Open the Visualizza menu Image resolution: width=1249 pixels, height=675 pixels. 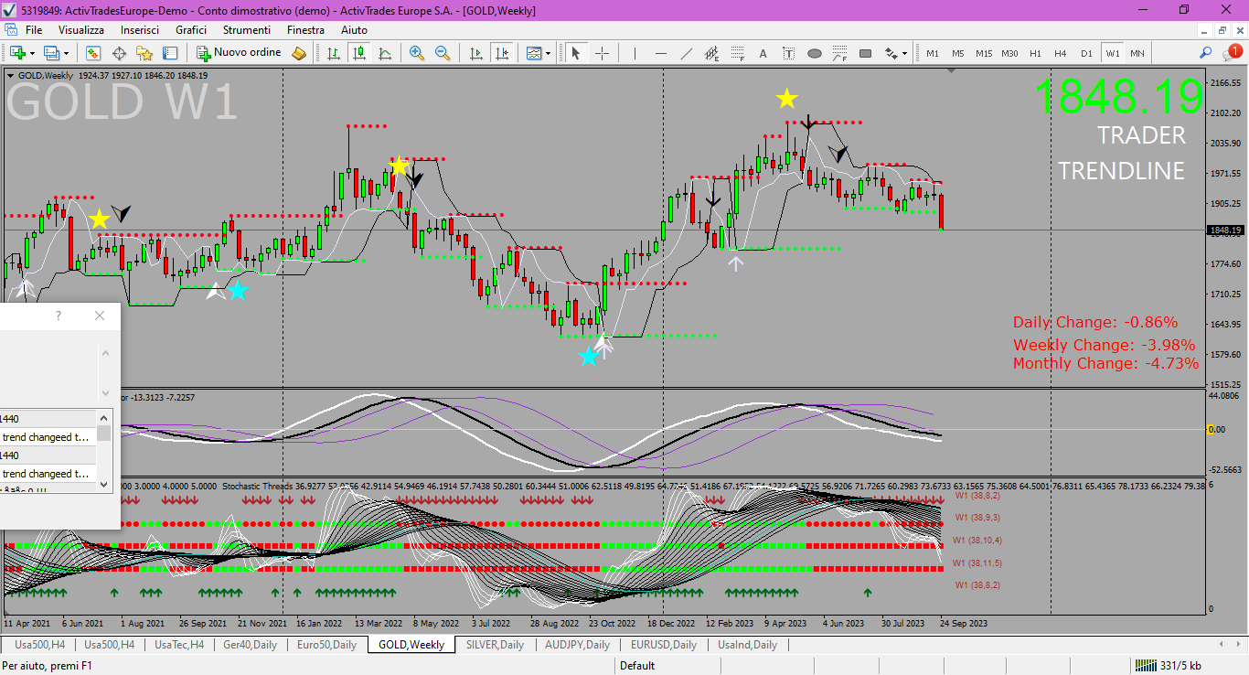coord(81,30)
